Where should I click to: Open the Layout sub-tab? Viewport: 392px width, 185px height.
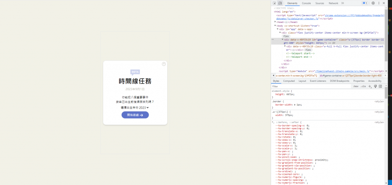tap(302, 81)
